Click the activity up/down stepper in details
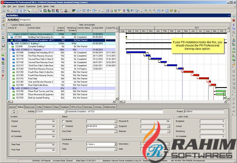 [x=14, y=111]
